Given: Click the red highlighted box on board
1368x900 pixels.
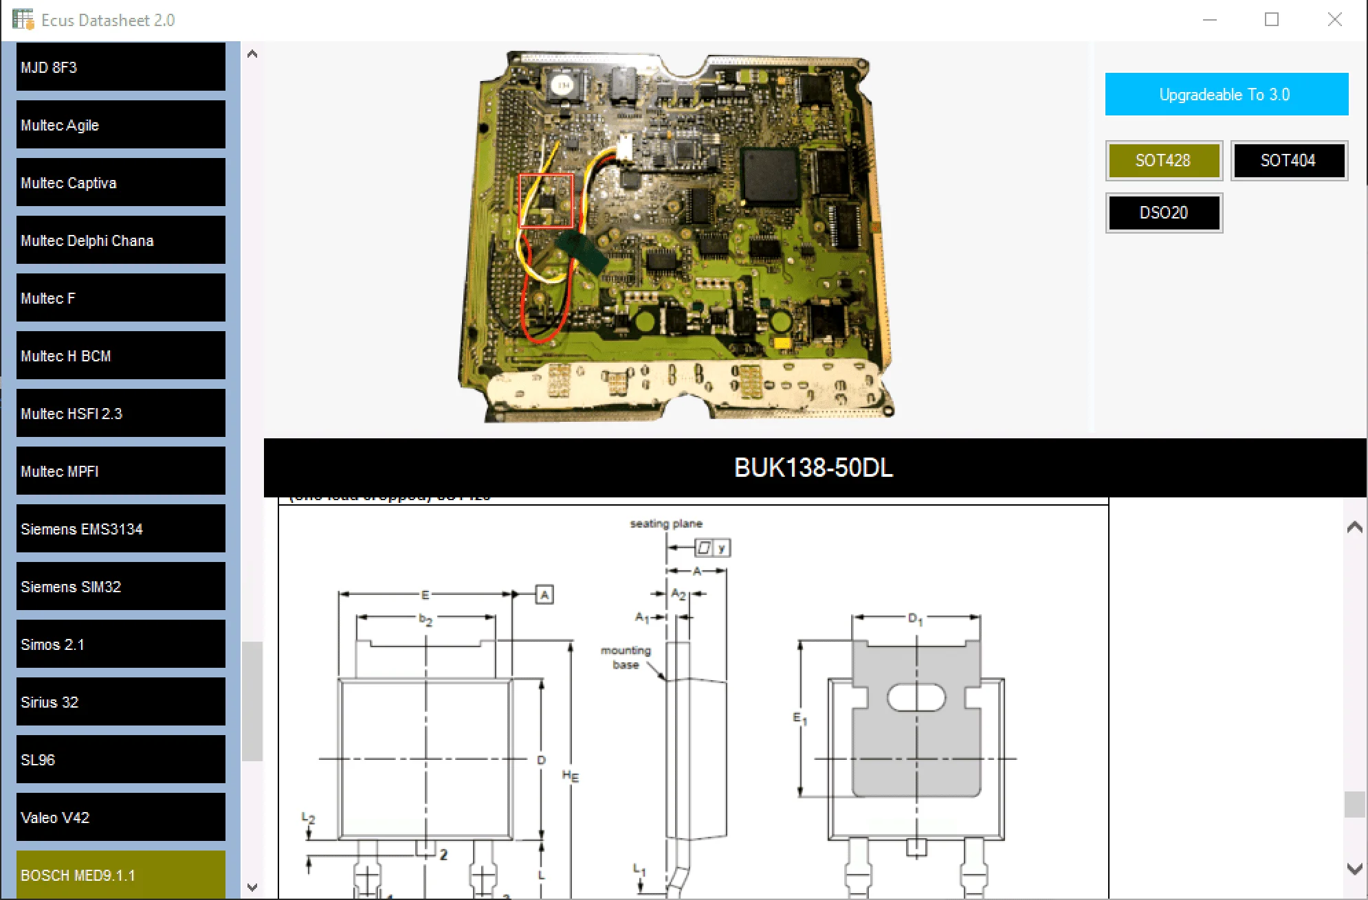Looking at the screenshot, I should click(546, 201).
